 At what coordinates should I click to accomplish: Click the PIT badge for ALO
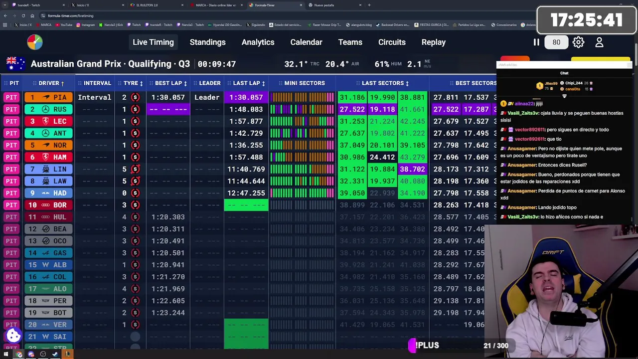coord(11,289)
